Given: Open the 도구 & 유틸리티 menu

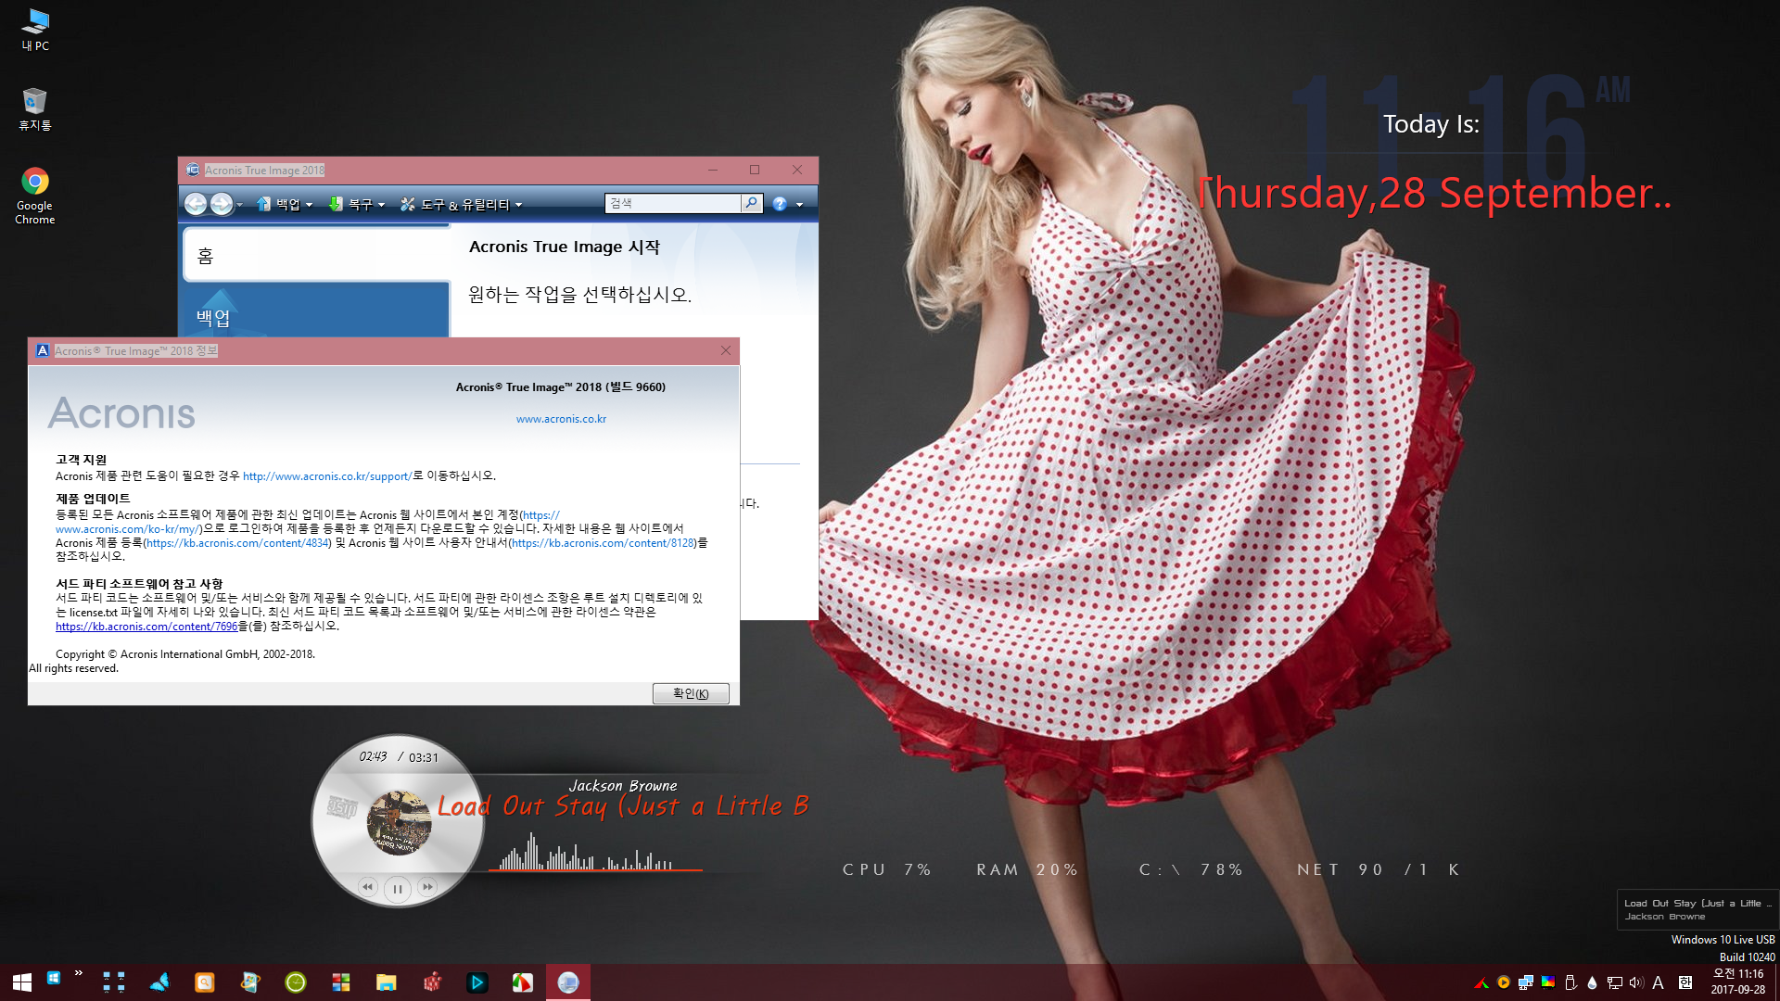Looking at the screenshot, I should pyautogui.click(x=462, y=204).
